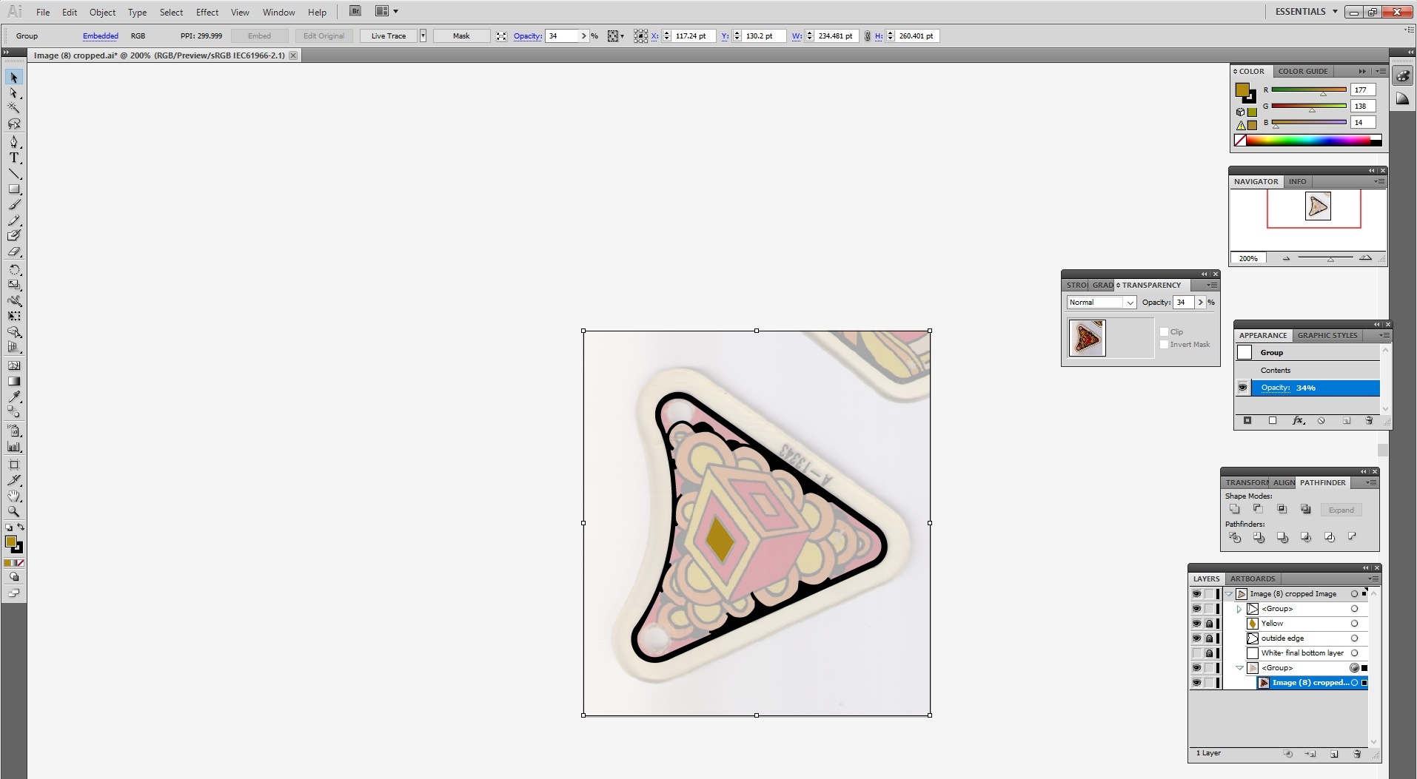Open the arrange documents dropdown
This screenshot has height=779, width=1417.
(386, 11)
